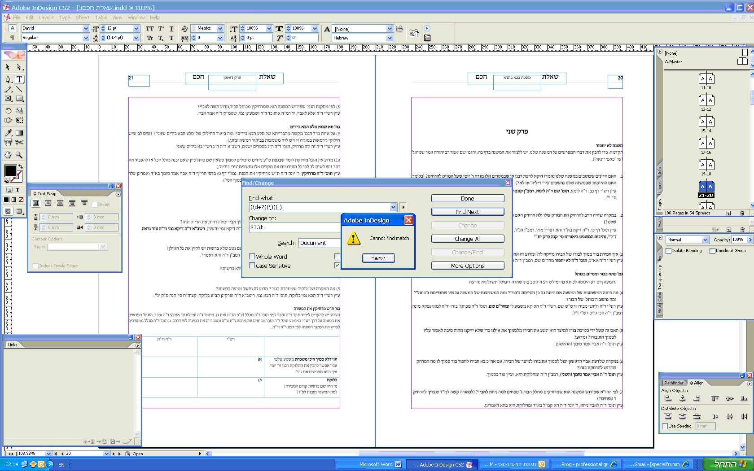Image resolution: width=754 pixels, height=471 pixels.
Task: Open the Normal blending mode dropdown
Action: (705, 240)
